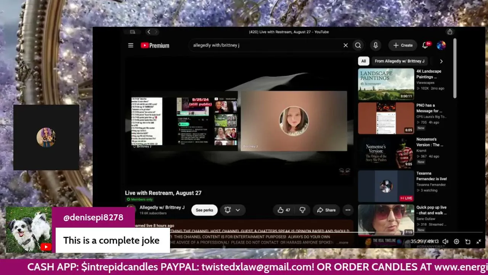Image resolution: width=488 pixels, height=275 pixels.
Task: Open the PNO has a Message video thumbnail
Action: tap(386, 118)
